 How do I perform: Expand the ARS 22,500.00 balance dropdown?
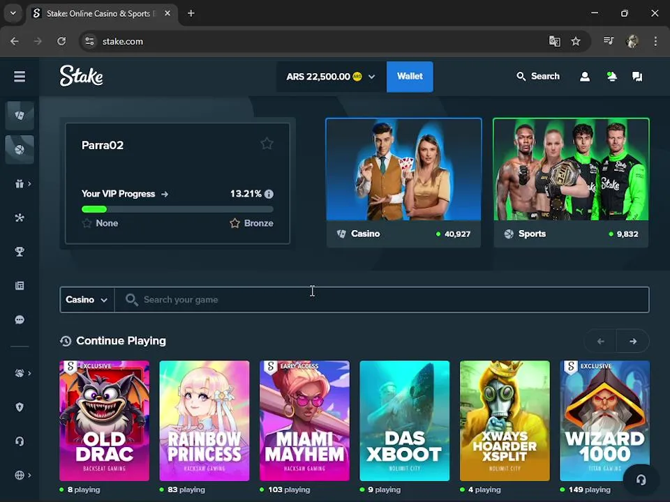331,77
